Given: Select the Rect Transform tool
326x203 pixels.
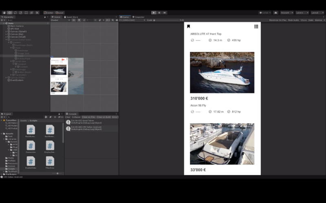Looking at the screenshot, I should (x=26, y=13).
